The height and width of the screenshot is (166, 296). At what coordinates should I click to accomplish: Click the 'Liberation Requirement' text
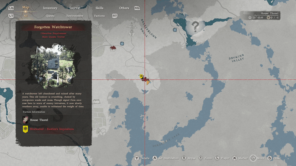click(x=53, y=33)
